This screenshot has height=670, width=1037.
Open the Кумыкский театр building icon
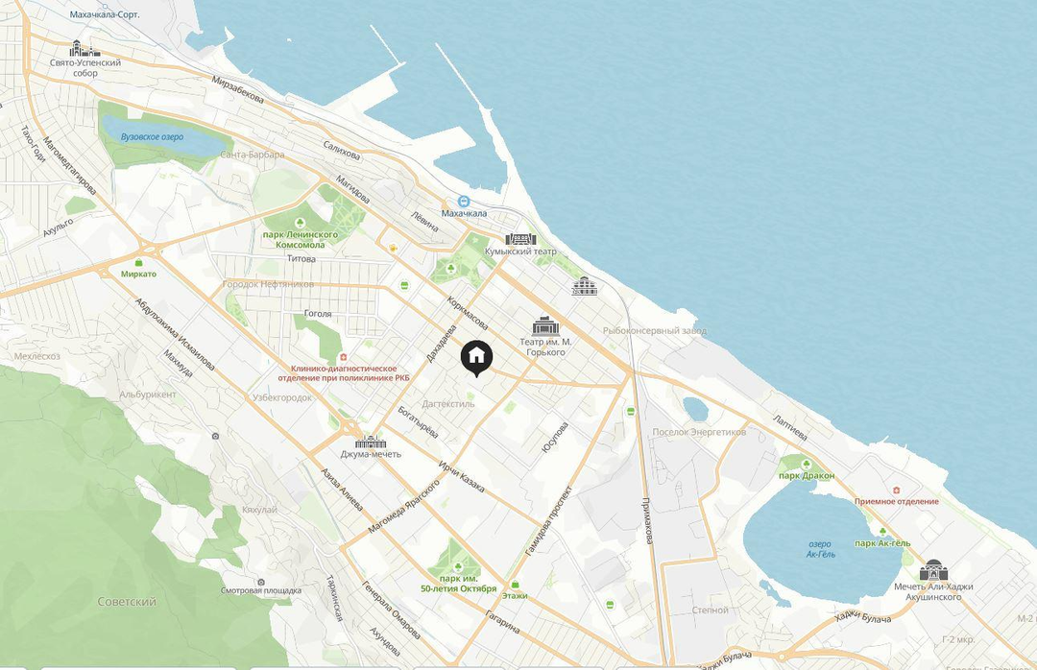tap(520, 239)
